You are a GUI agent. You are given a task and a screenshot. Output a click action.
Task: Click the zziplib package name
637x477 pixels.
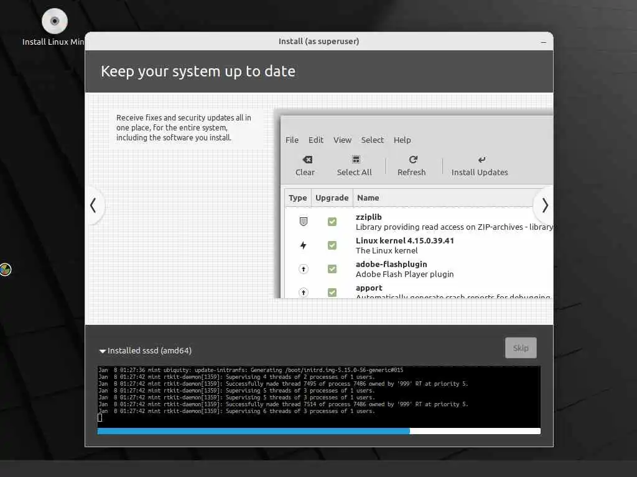pos(368,217)
